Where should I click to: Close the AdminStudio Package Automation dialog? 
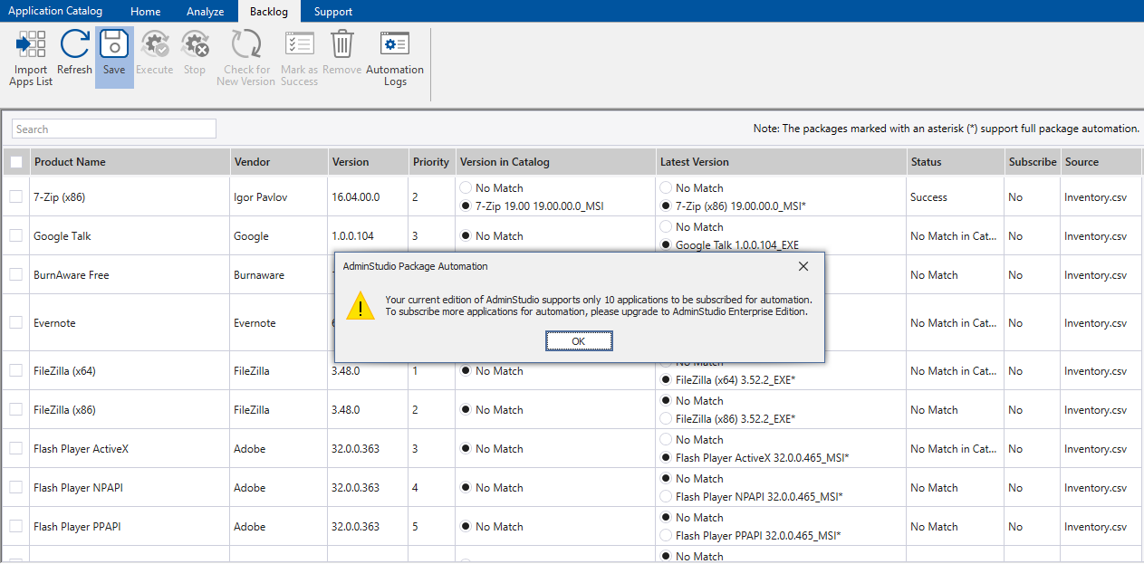tap(803, 266)
